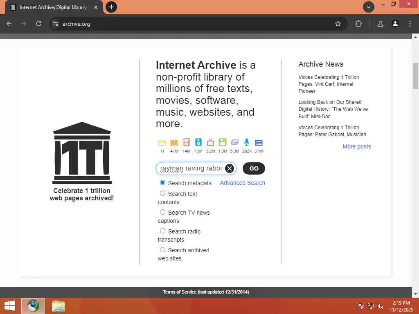Open the Vint Cerf news post
This screenshot has width=419, height=314.
pos(329,84)
